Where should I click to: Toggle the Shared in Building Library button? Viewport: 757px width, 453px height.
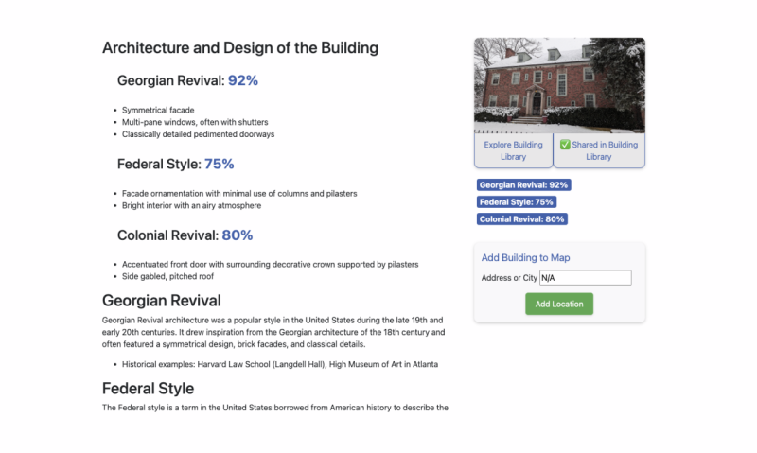click(x=599, y=150)
